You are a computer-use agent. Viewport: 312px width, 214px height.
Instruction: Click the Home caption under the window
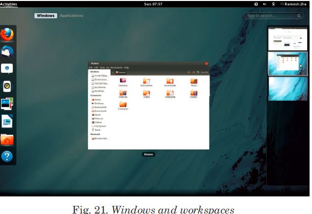click(148, 154)
